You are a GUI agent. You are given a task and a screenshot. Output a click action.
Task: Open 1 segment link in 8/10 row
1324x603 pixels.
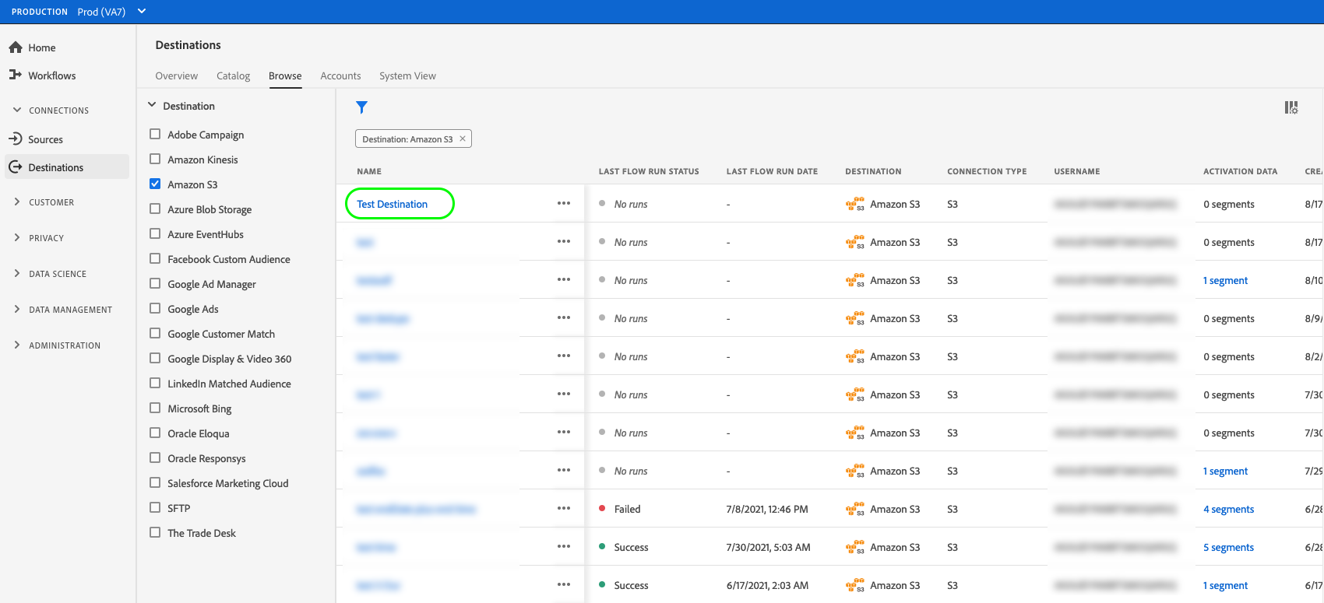1225,280
